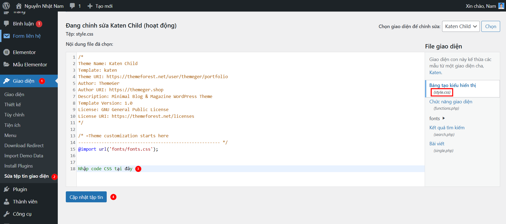Click the Chọn button
The height and width of the screenshot is (224, 506).
[490, 26]
